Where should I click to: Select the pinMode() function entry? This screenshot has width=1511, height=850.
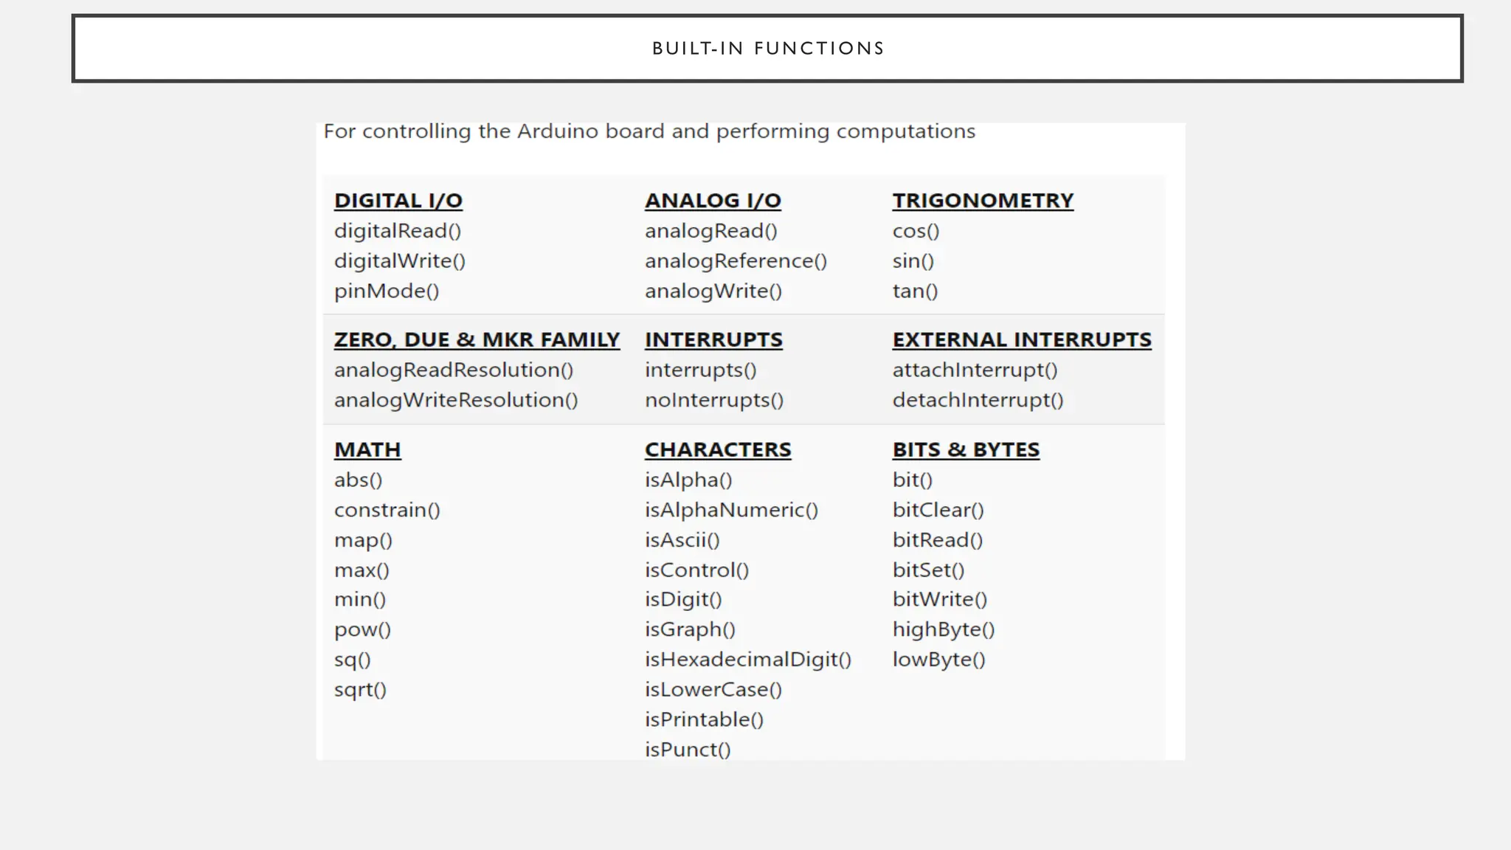[x=386, y=291]
